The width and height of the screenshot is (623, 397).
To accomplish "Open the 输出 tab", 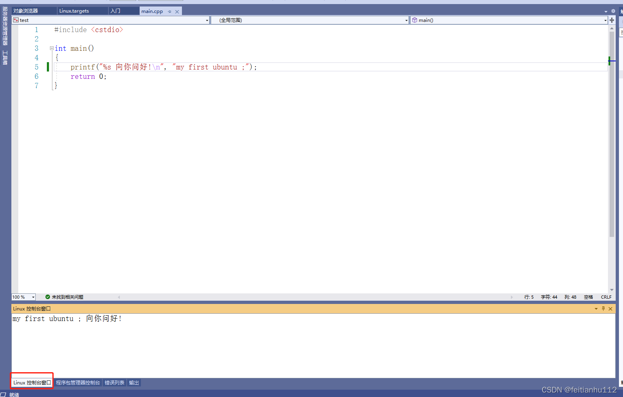I will [134, 383].
